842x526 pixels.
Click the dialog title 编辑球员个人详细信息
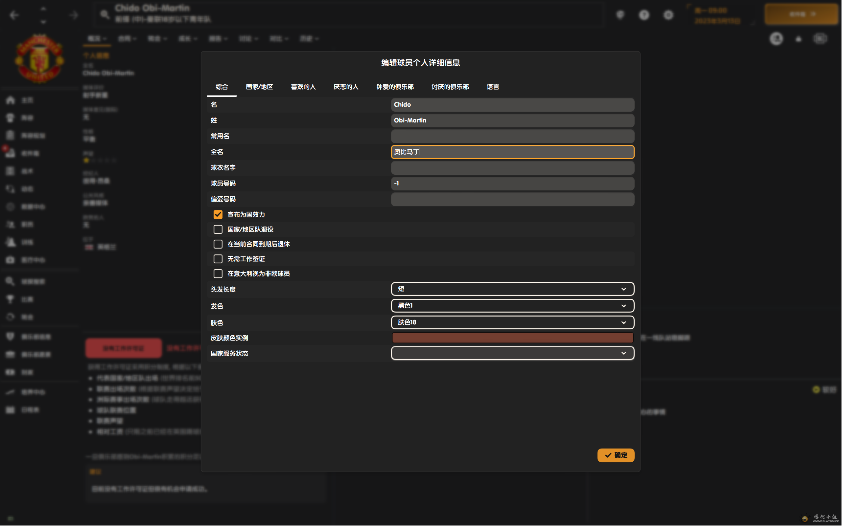point(420,63)
